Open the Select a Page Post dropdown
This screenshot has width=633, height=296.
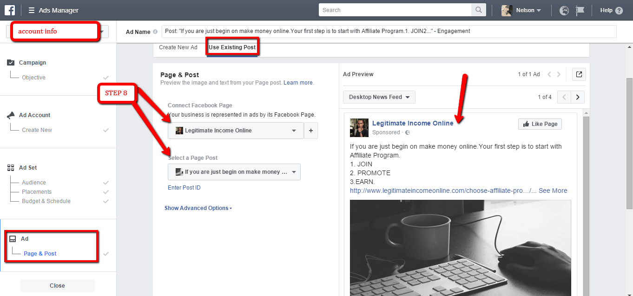coord(234,172)
